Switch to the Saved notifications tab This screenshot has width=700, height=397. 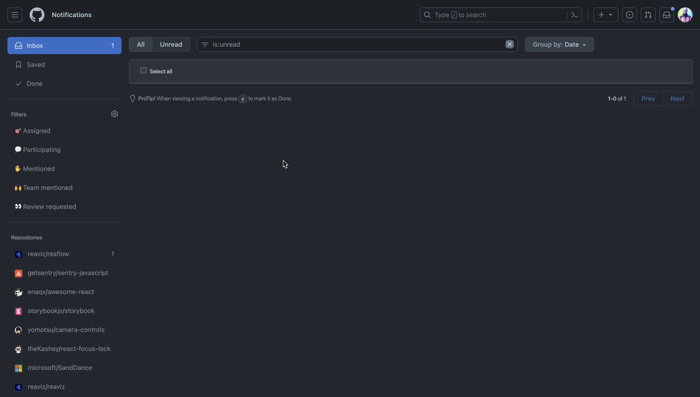(36, 64)
